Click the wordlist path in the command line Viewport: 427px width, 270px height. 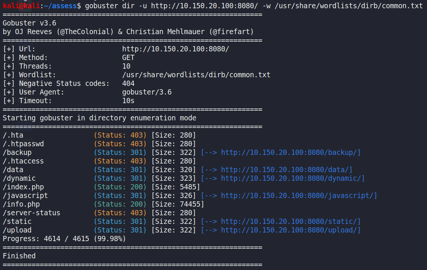[x=349, y=6]
